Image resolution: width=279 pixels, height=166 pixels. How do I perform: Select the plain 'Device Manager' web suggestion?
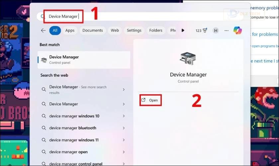pos(84,104)
